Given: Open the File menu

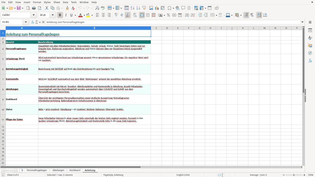Looking at the screenshot, I should coord(3,2).
